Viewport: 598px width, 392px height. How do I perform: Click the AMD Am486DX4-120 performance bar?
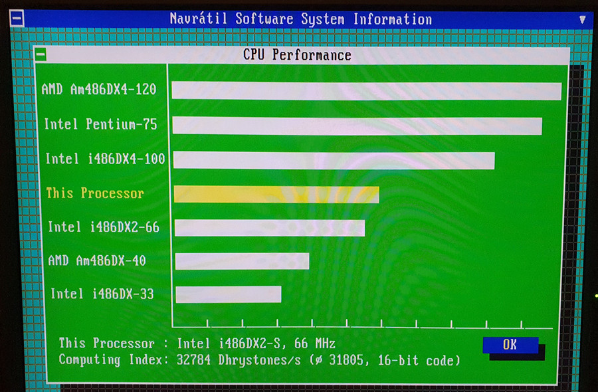coord(367,91)
